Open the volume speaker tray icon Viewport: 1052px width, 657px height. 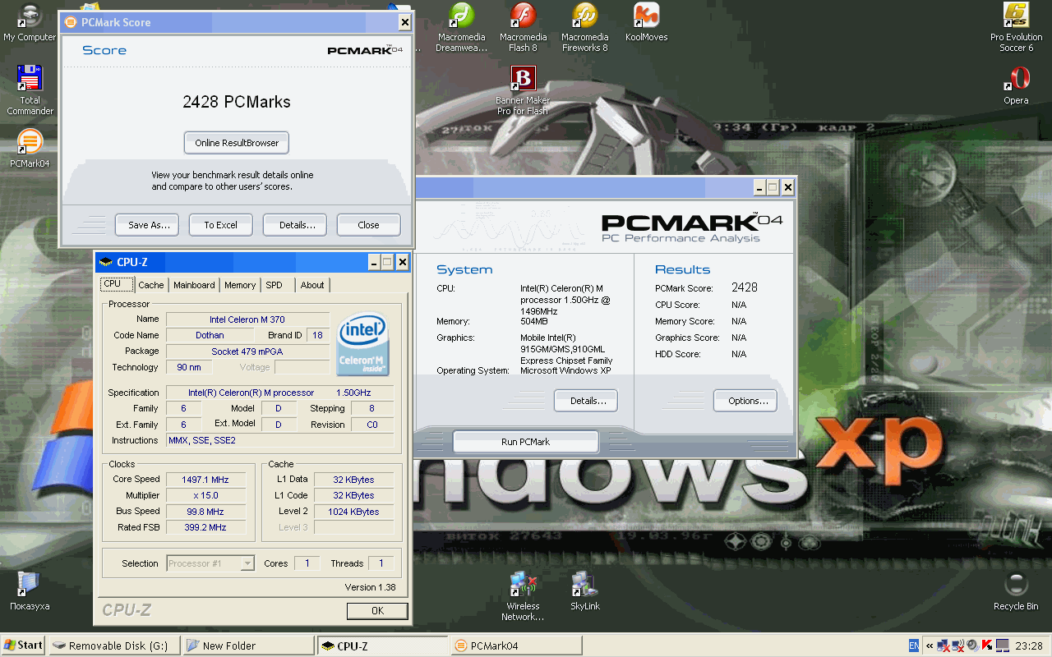point(973,645)
